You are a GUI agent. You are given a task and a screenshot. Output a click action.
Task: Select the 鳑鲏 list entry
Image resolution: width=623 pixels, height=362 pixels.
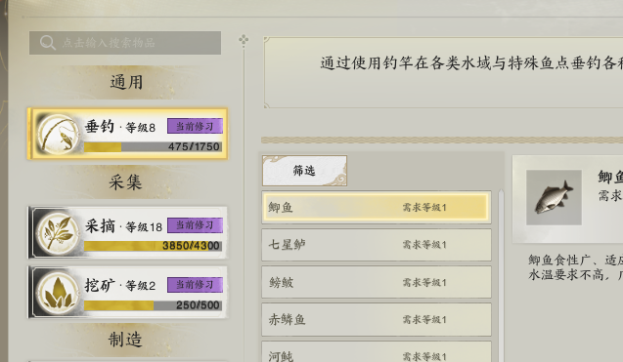point(377,282)
